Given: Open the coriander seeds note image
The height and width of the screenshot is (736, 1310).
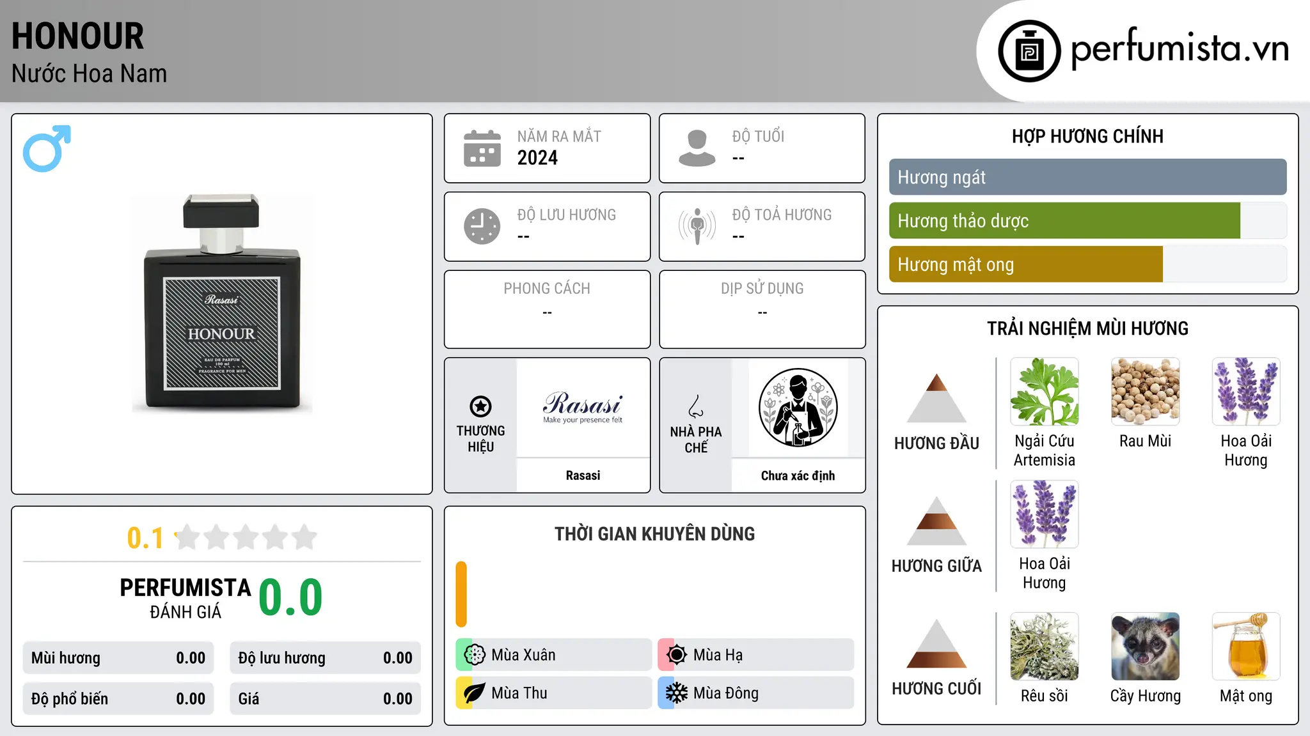Looking at the screenshot, I should click(1146, 392).
